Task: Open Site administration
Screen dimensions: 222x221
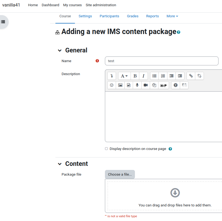Action: click(x=101, y=5)
